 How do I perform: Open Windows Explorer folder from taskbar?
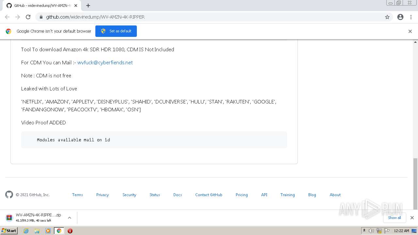click(x=37, y=231)
